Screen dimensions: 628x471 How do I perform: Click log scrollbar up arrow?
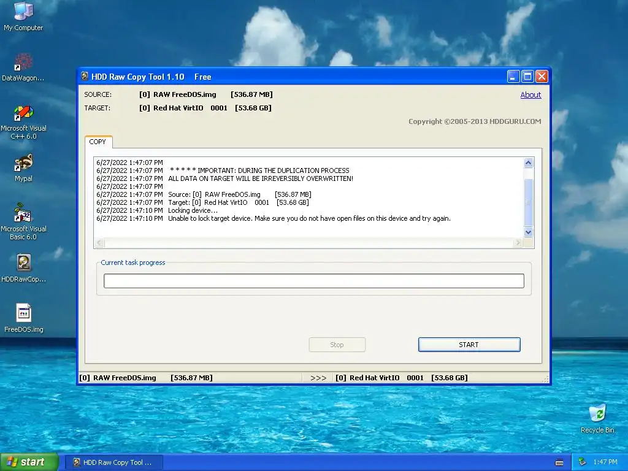[x=528, y=163]
